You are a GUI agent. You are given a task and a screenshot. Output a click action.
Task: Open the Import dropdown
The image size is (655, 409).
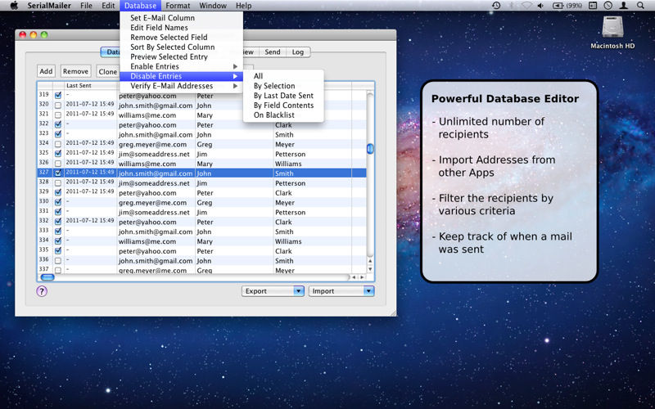click(x=341, y=291)
